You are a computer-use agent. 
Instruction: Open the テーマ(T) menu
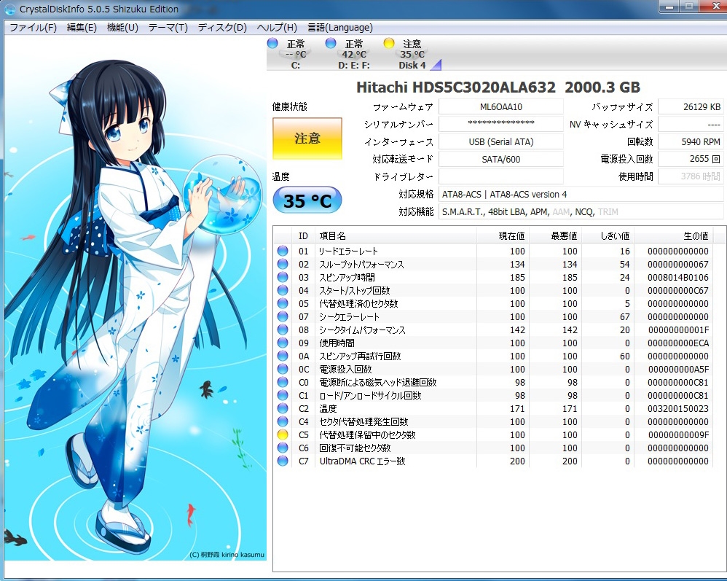click(168, 28)
